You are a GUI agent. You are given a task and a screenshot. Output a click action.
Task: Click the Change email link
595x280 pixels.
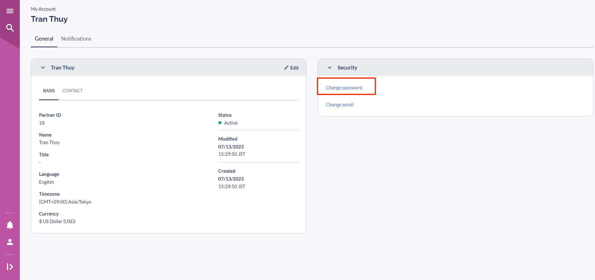pyautogui.click(x=339, y=105)
